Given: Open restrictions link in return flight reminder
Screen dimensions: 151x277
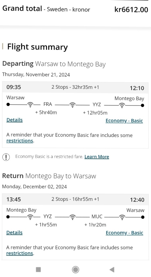Looking at the screenshot, I should (20, 253).
